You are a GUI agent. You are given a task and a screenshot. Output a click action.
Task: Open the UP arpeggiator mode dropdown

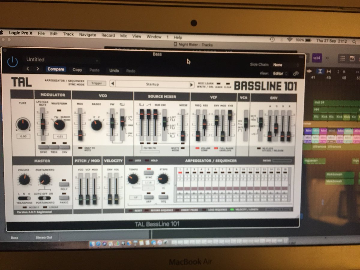[135, 197]
